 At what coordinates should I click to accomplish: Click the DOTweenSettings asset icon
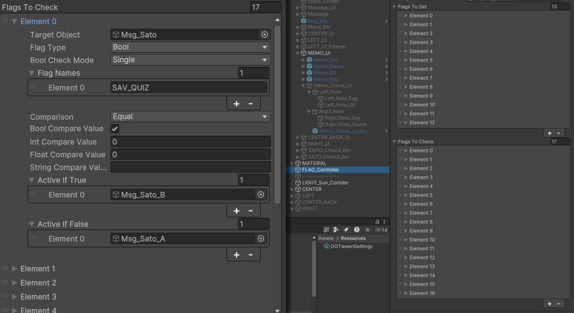(x=327, y=247)
